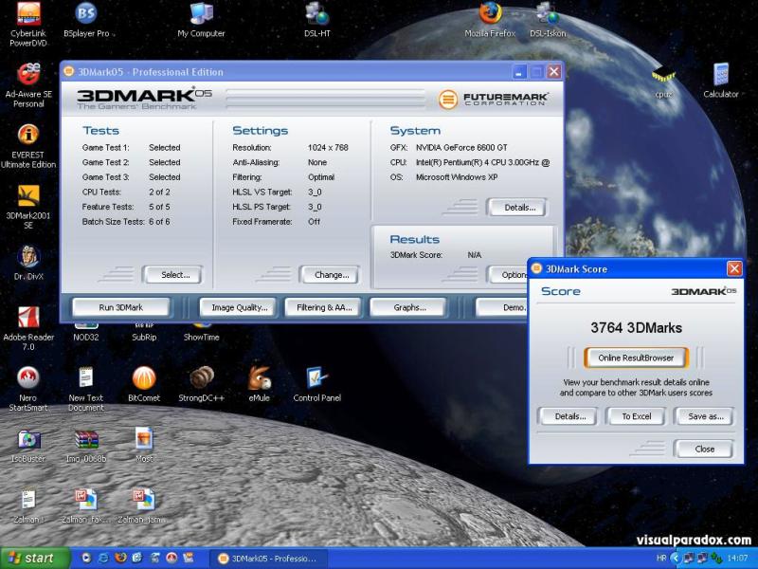758x569 pixels.
Task: Open the Image Quality... dialog
Action: pyautogui.click(x=239, y=307)
